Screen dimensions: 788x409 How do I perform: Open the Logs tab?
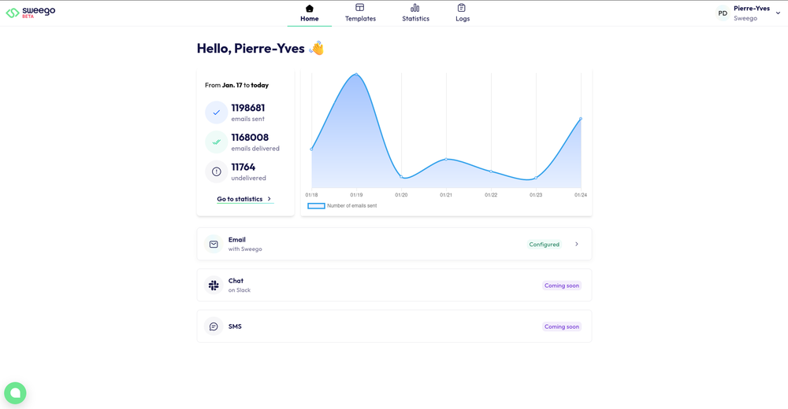(463, 13)
